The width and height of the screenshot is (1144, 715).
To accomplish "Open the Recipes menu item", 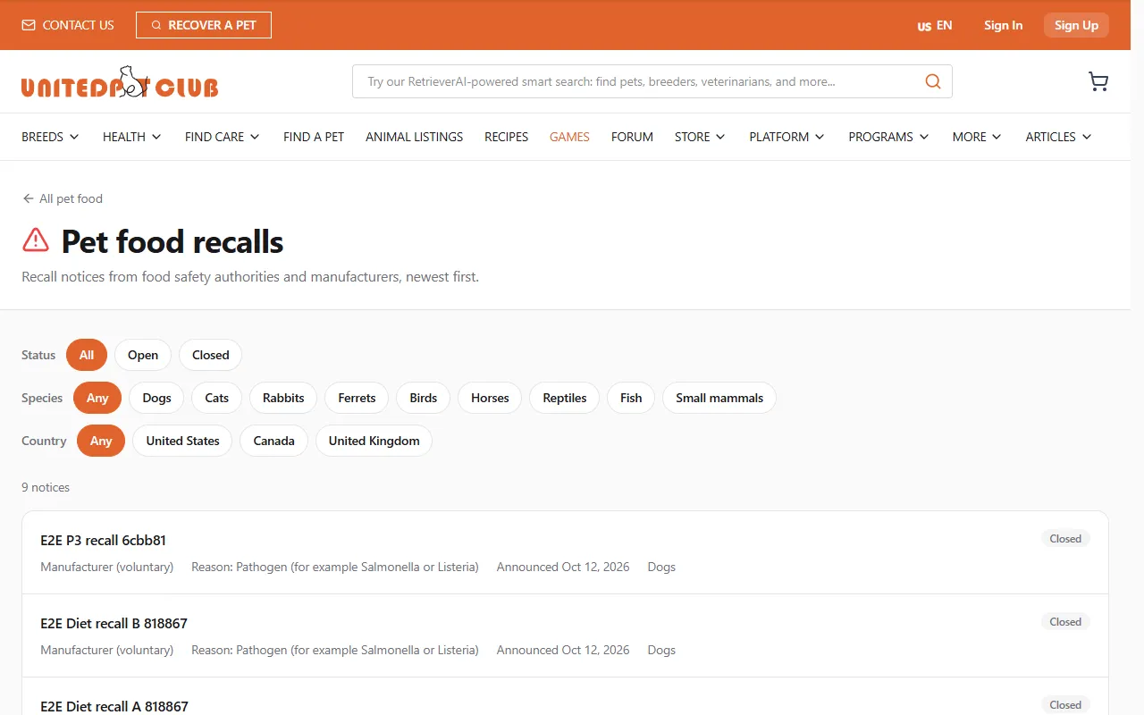I will (507, 137).
